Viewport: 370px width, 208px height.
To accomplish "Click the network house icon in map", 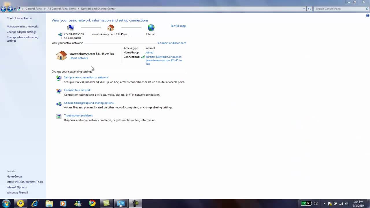I will [111, 28].
